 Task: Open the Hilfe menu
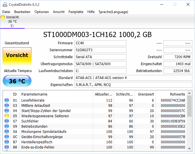(x=91, y=12)
